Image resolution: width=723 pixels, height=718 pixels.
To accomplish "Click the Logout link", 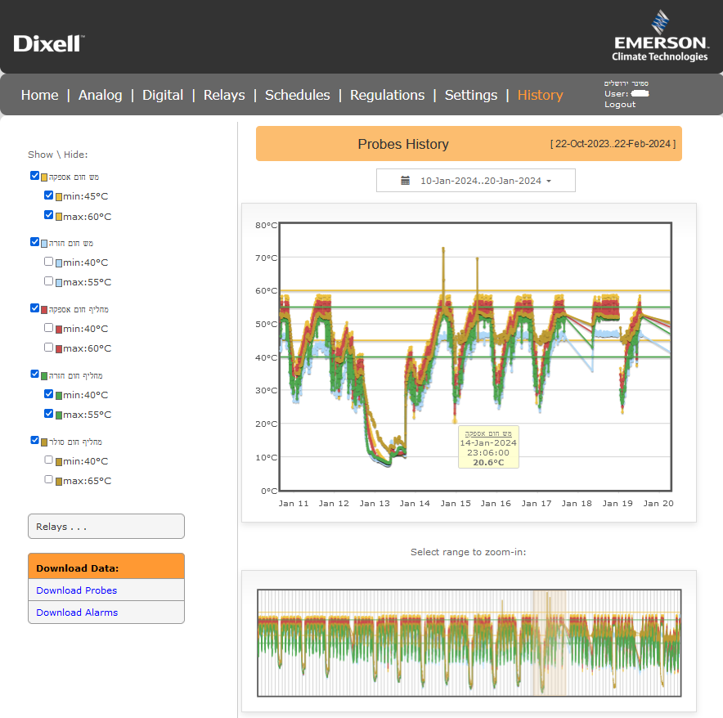I will (x=620, y=104).
